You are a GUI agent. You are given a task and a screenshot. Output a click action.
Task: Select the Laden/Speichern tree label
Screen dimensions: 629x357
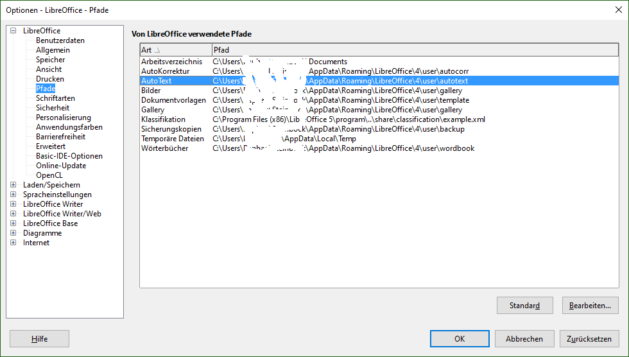point(51,184)
